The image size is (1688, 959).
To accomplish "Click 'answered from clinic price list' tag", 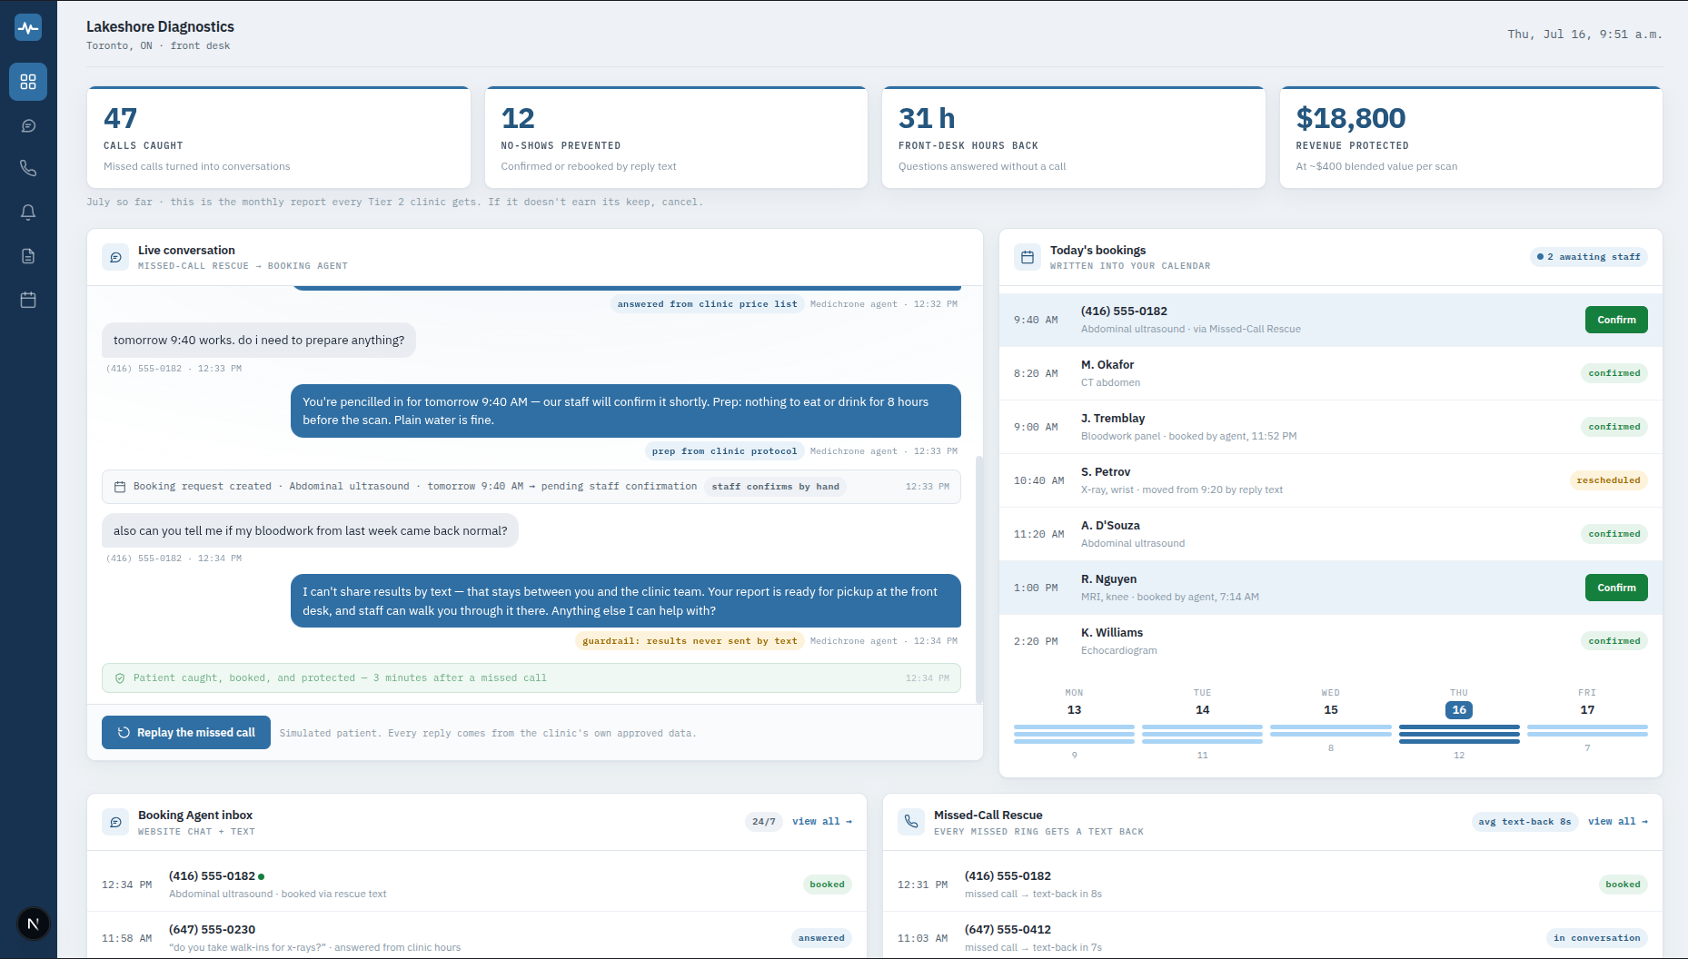I will point(707,304).
